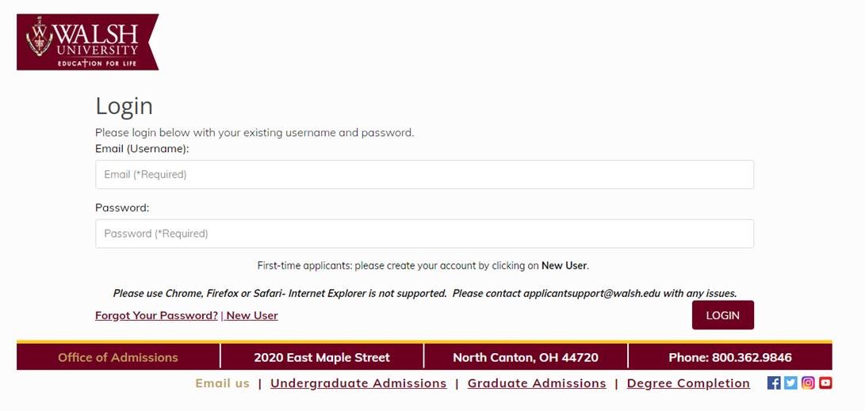Screen dimensions: 865x411
Task: Click the 2020 East Maple Street cell
Action: click(x=322, y=357)
